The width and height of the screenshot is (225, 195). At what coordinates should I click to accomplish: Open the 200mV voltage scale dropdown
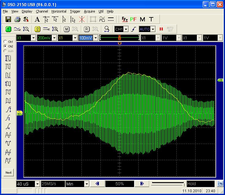(x=54, y=38)
